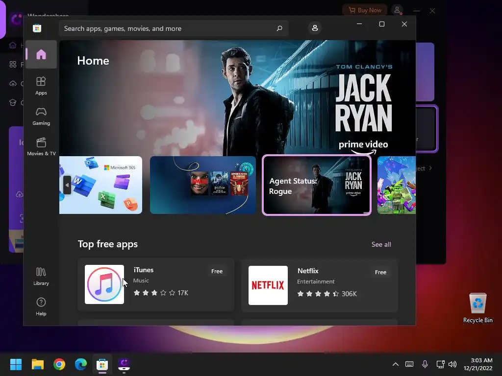Open the Netflix app icon
This screenshot has width=502, height=376.
pyautogui.click(x=268, y=285)
